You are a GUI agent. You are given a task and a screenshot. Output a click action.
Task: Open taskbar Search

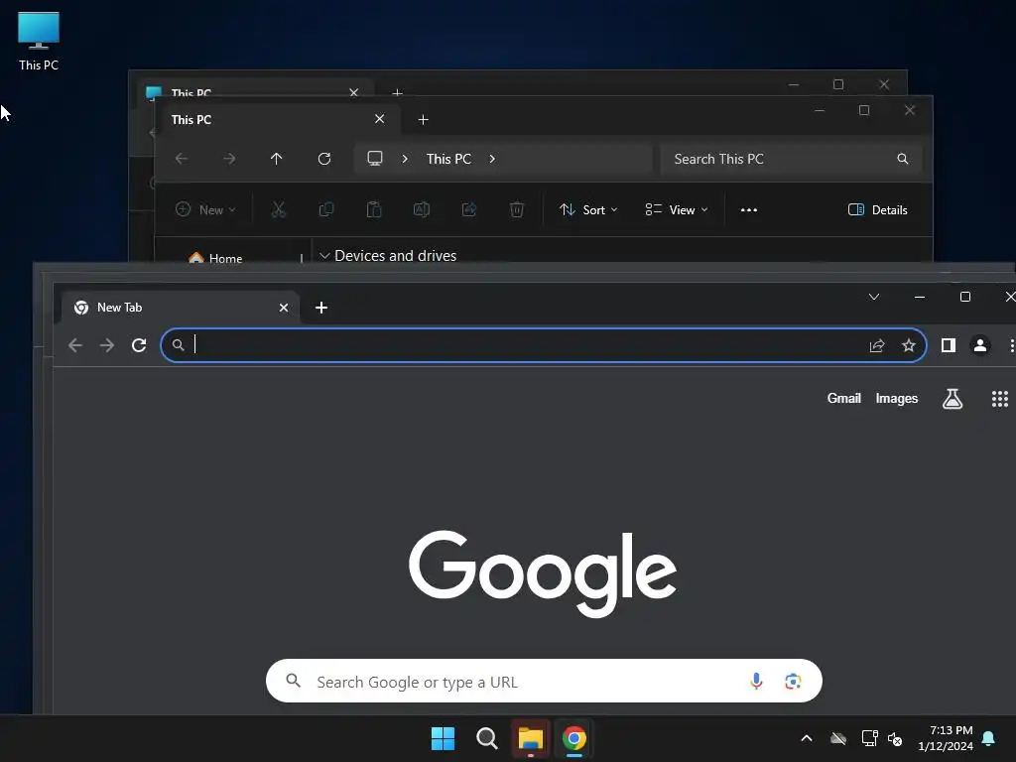[486, 738]
